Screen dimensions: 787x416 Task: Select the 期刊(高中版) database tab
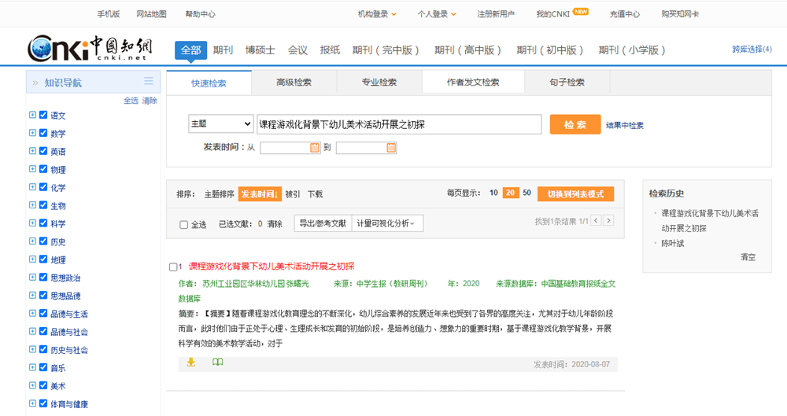(467, 50)
